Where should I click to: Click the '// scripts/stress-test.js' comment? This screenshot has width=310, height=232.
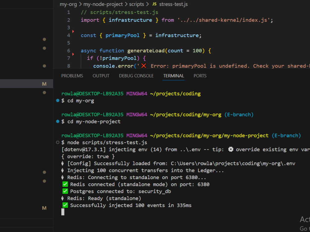click(x=119, y=12)
